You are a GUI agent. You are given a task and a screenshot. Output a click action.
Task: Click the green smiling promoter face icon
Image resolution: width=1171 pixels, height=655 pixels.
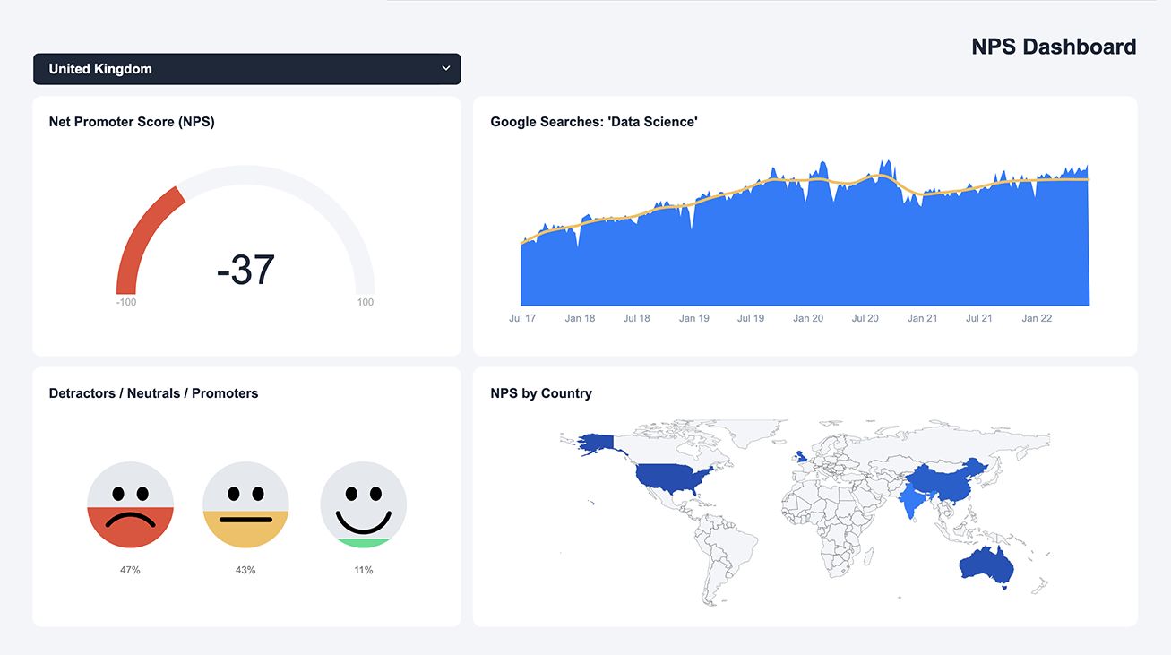click(363, 505)
